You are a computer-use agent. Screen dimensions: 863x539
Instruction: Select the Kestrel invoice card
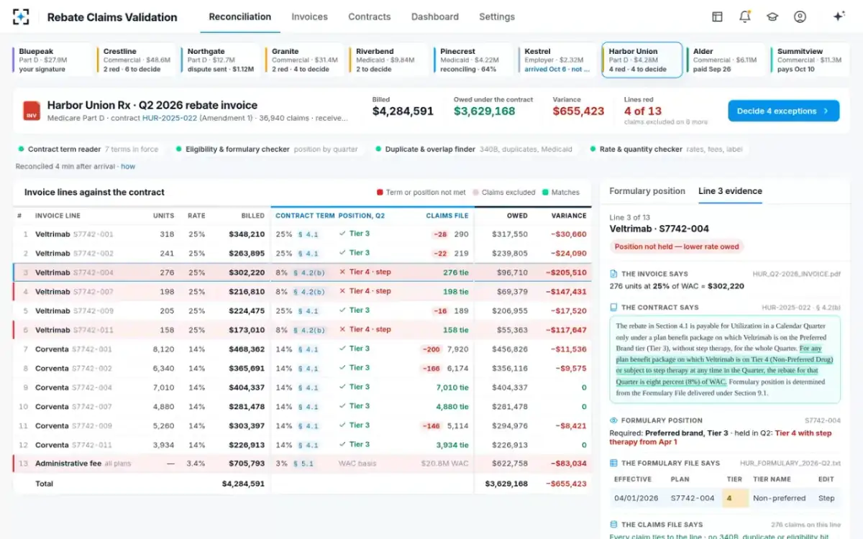[557, 60]
